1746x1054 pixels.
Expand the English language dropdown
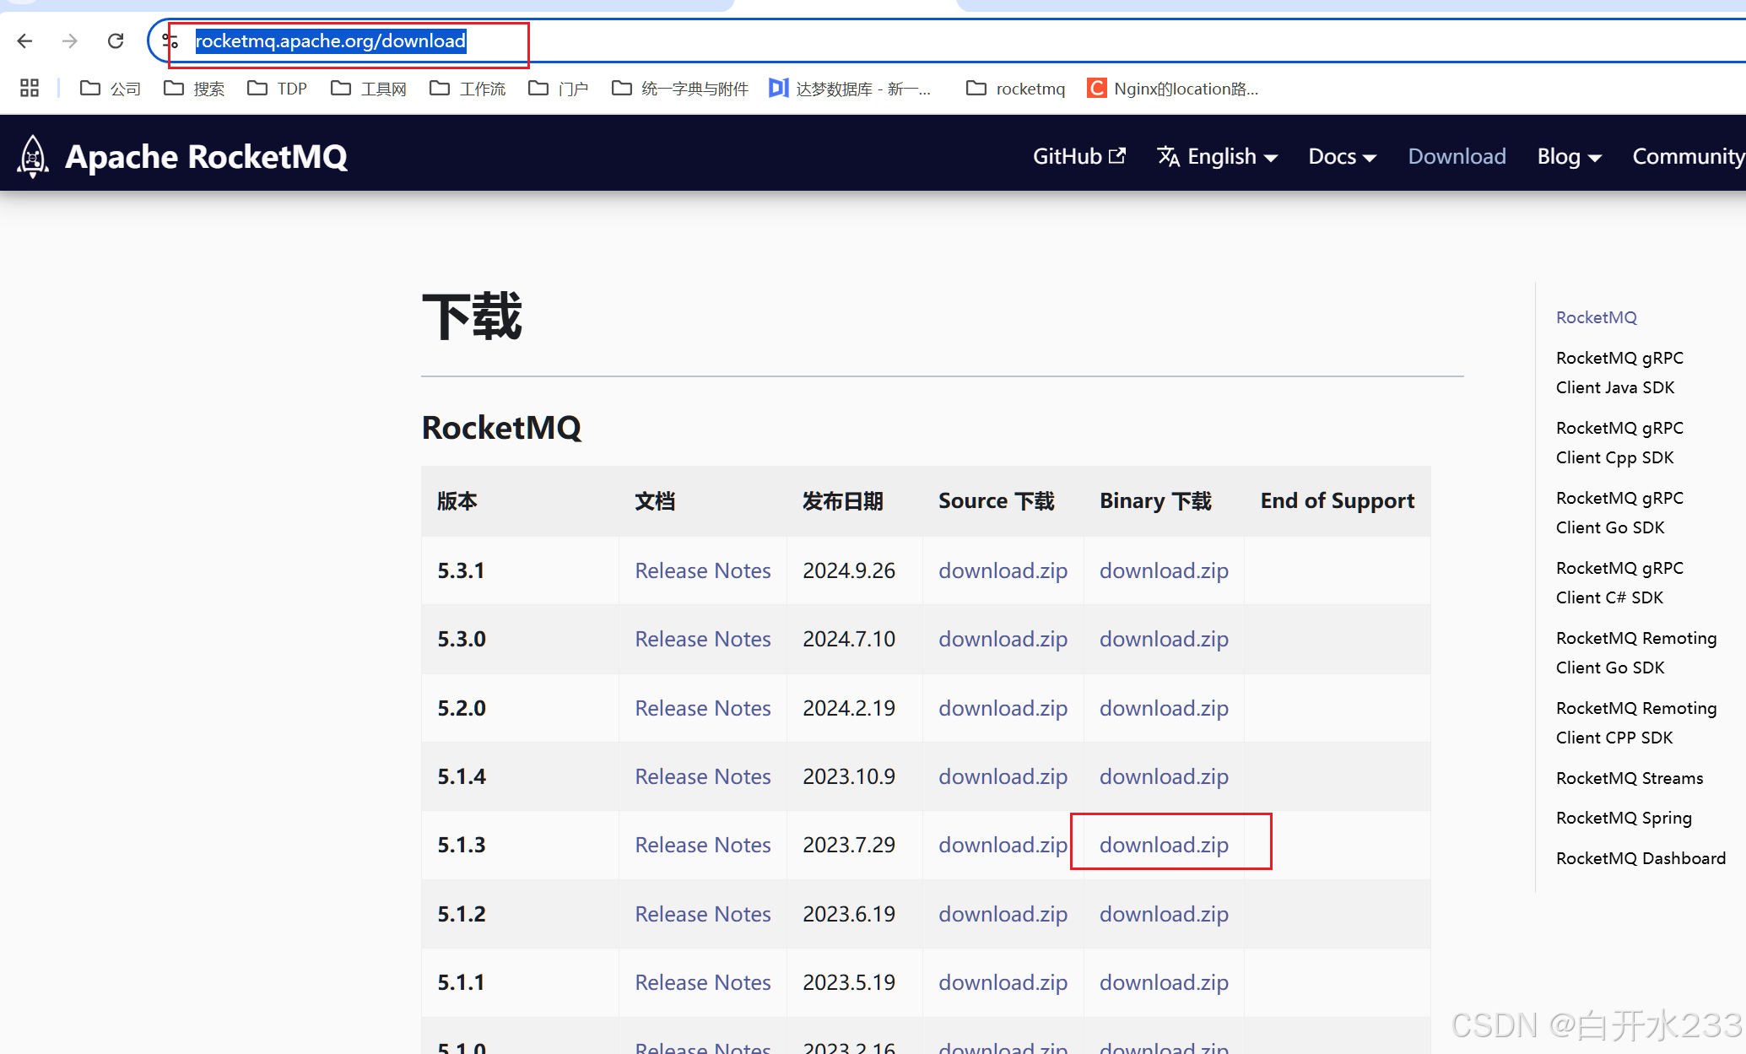pyautogui.click(x=1217, y=156)
